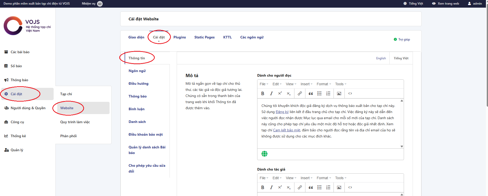Switch to the Plugins tab
This screenshot has width=488, height=196.
tap(180, 37)
